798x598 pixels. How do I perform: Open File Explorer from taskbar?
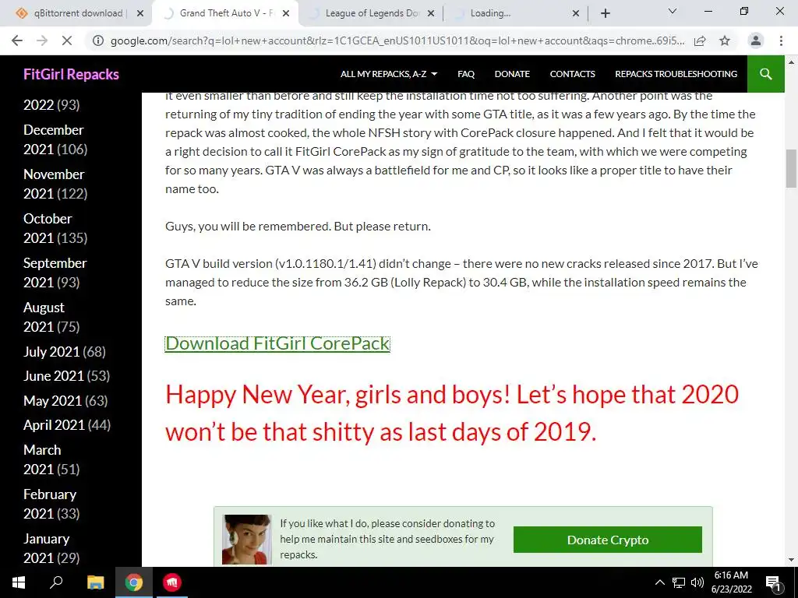[95, 582]
